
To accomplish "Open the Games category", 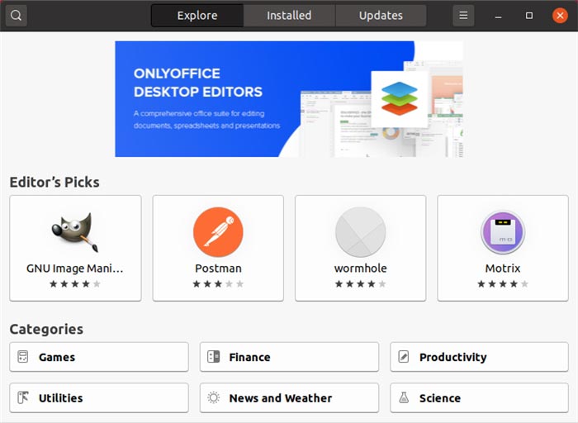I will click(x=99, y=357).
